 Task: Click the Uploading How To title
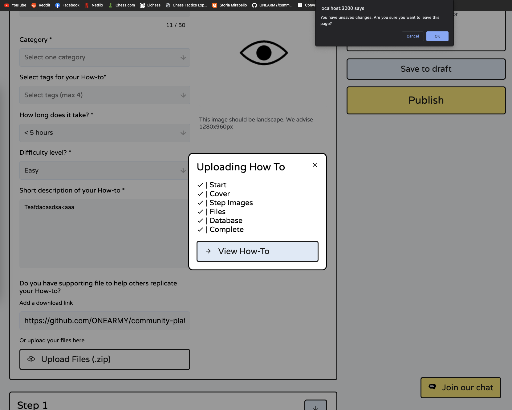[241, 167]
